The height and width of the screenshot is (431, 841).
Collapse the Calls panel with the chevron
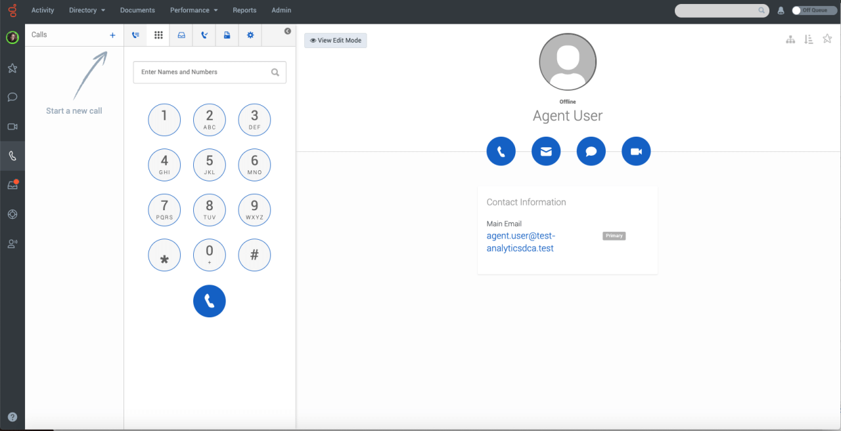(x=287, y=31)
